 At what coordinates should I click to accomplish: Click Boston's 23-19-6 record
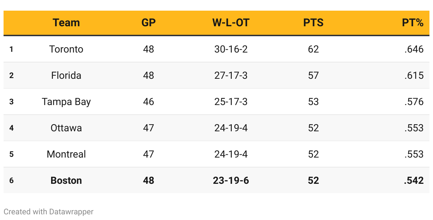pyautogui.click(x=231, y=180)
